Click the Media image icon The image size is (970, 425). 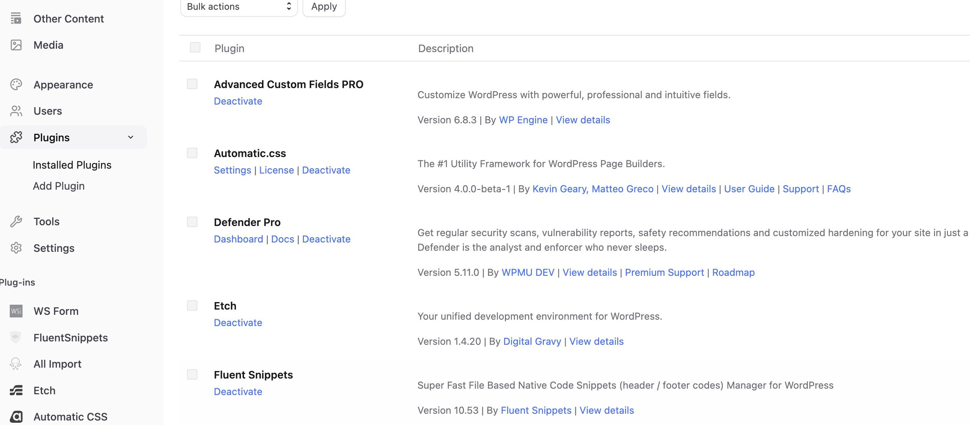tap(16, 45)
